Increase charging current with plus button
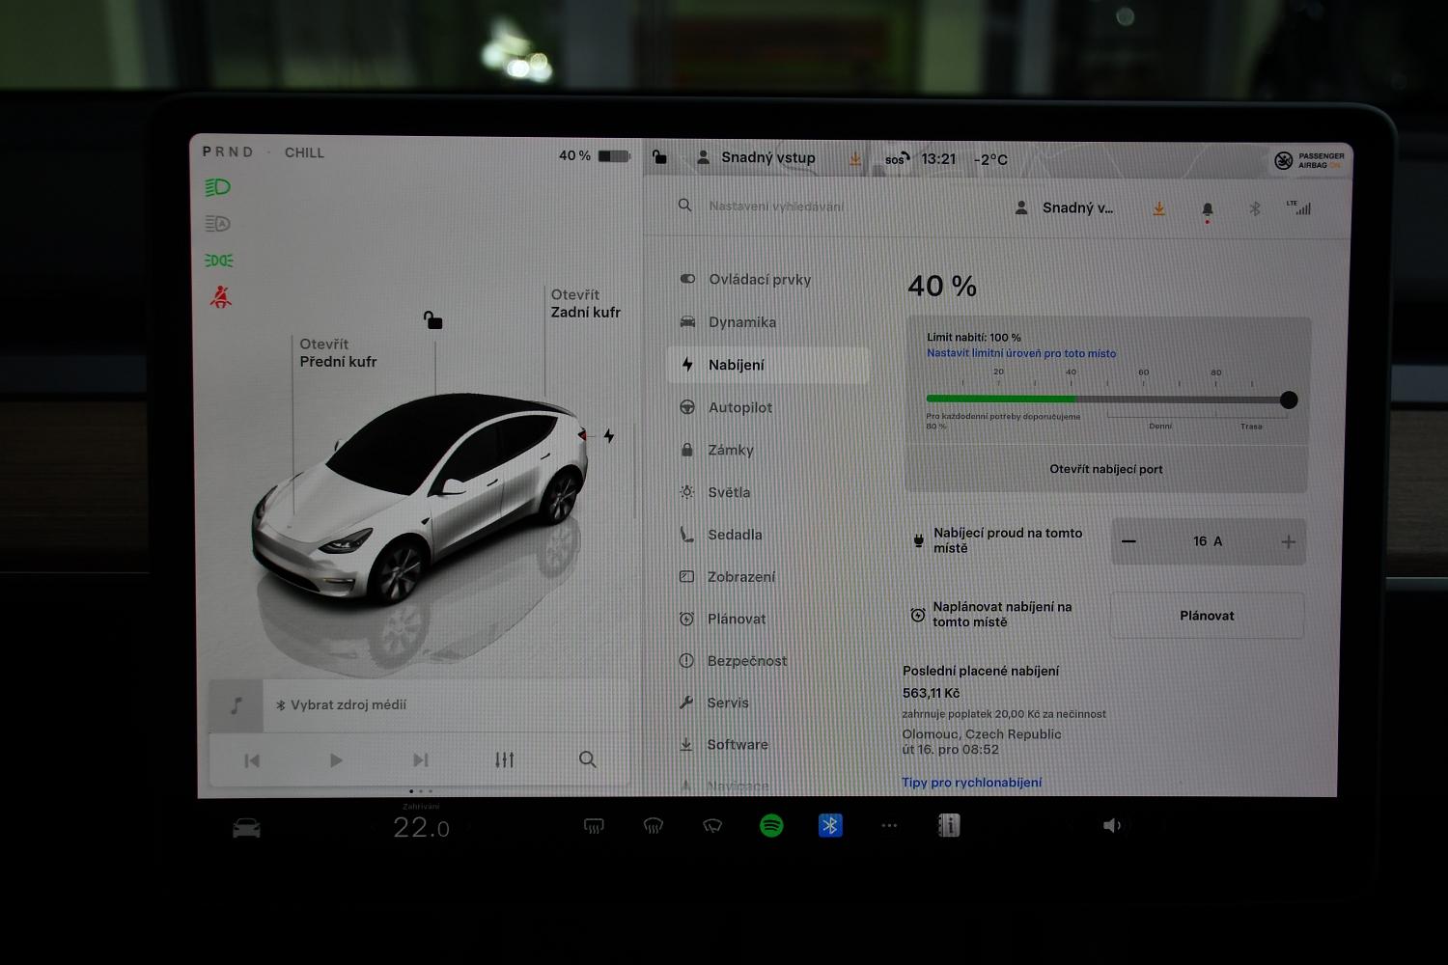 pyautogui.click(x=1288, y=542)
